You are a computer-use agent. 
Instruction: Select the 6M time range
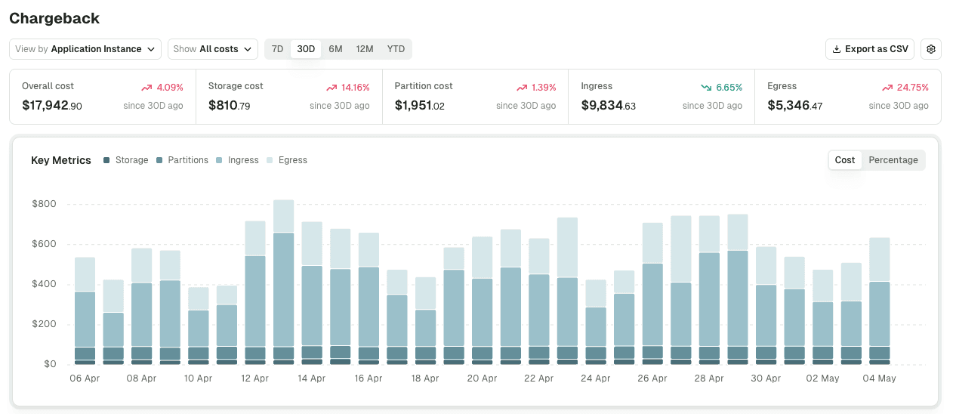pos(335,49)
